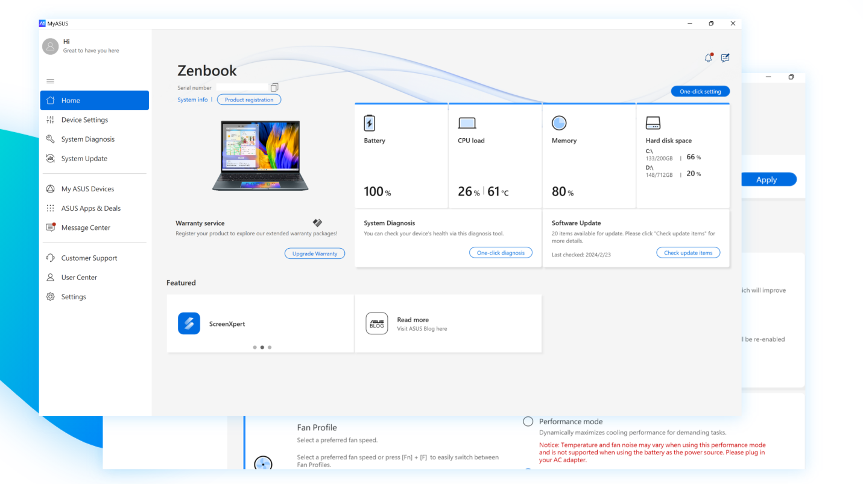The image size is (863, 484).
Task: Open the feedback note icon
Action: (725, 58)
